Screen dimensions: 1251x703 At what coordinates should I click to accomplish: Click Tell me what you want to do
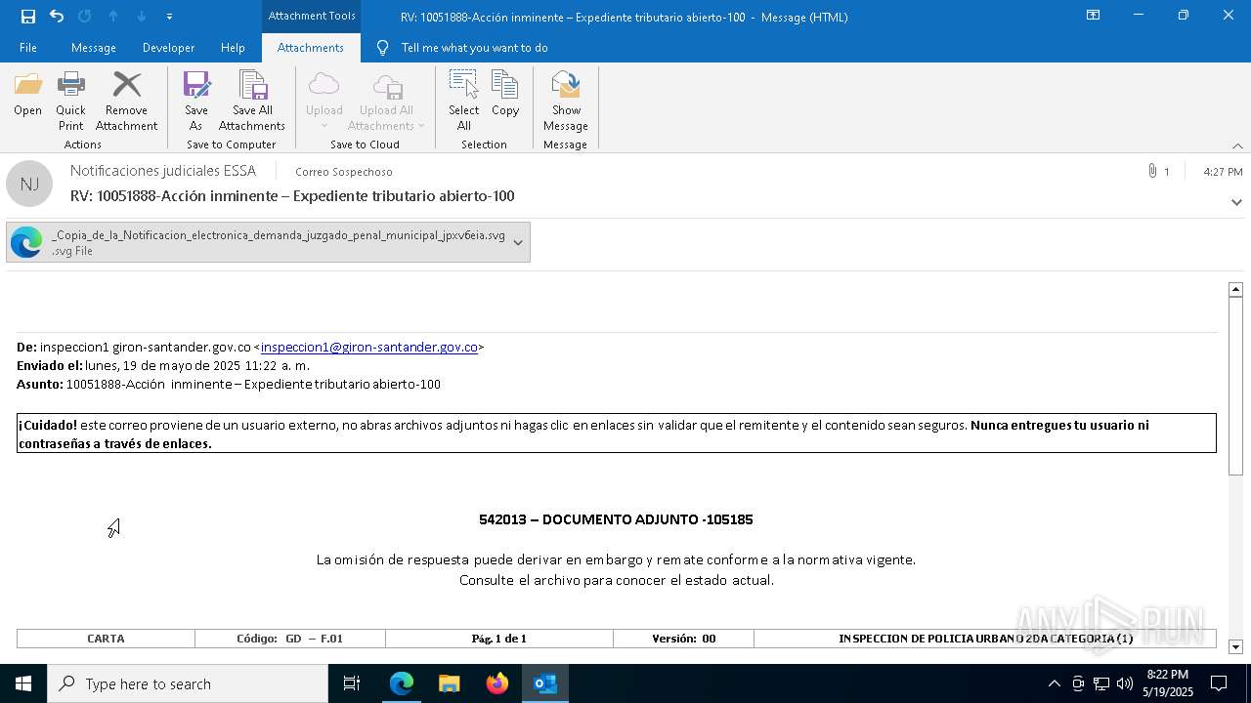coord(474,48)
